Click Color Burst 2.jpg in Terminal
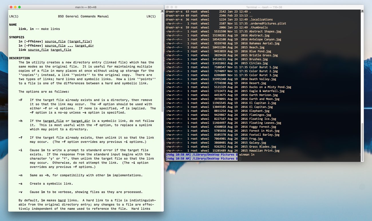 (x=264, y=71)
